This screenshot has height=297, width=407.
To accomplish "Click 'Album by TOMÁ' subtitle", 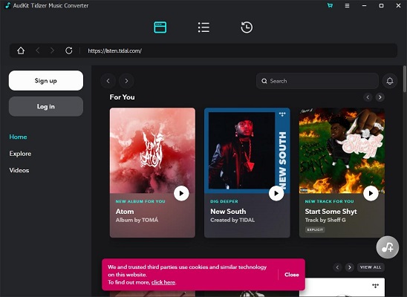I will coord(137,220).
